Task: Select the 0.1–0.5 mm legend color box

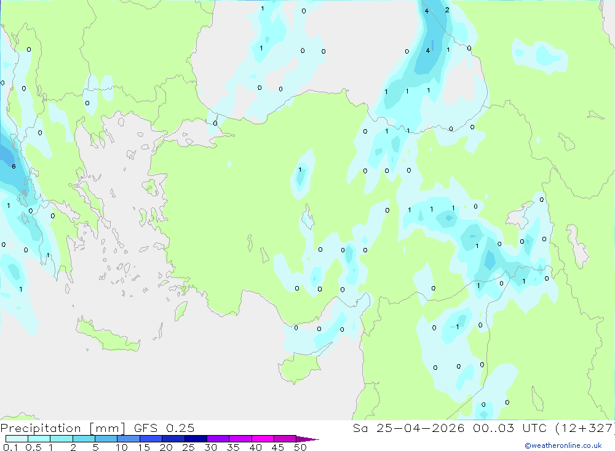Action: pos(17,439)
